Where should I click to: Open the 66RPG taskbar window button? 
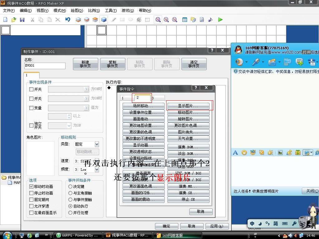(x=78, y=235)
